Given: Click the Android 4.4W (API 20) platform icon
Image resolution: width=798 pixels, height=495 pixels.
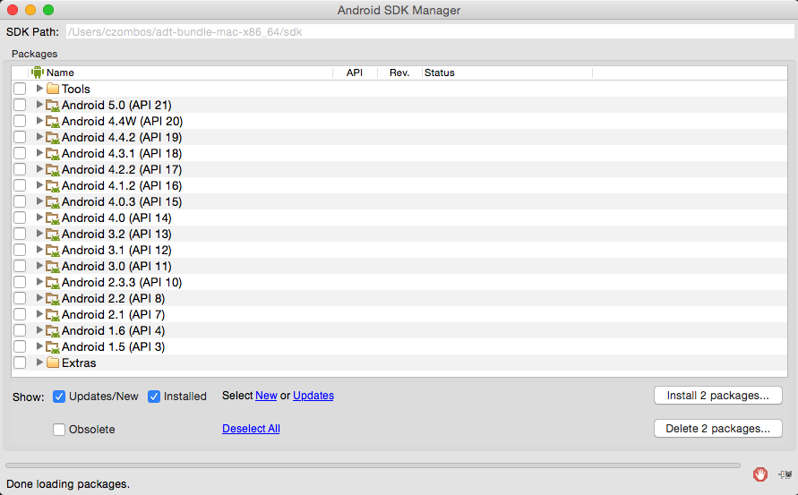Looking at the screenshot, I should tap(53, 122).
